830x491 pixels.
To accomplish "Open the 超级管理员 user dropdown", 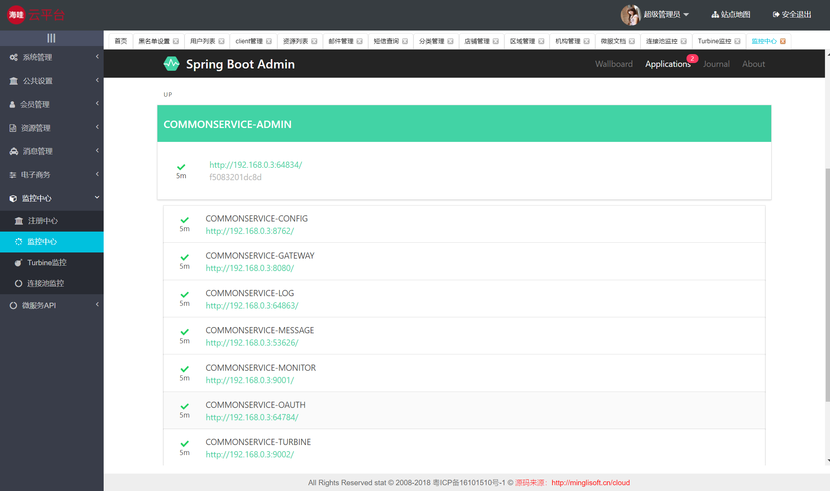I will click(666, 15).
